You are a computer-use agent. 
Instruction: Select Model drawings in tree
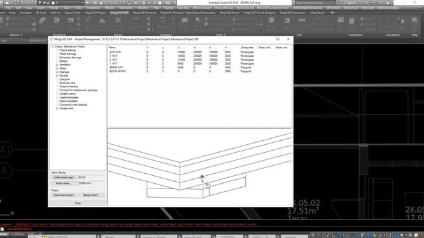point(68,54)
